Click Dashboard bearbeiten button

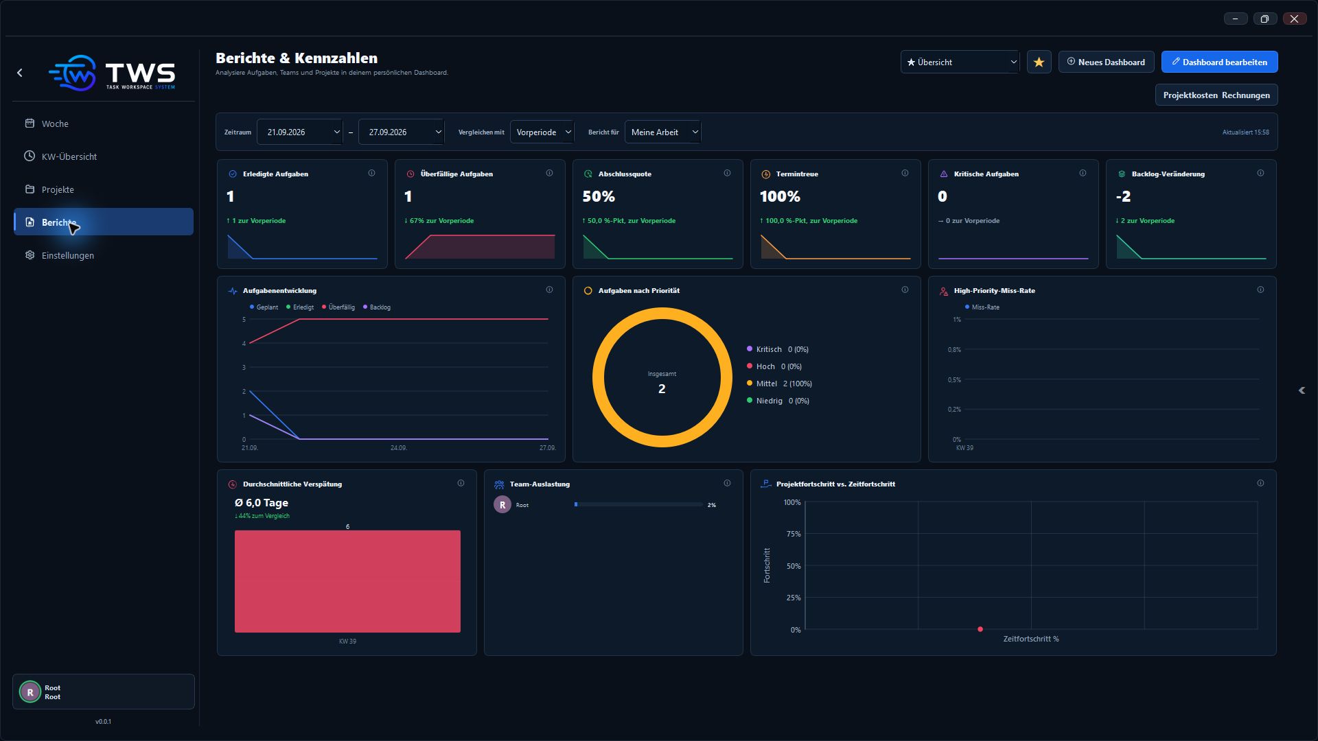pyautogui.click(x=1219, y=62)
